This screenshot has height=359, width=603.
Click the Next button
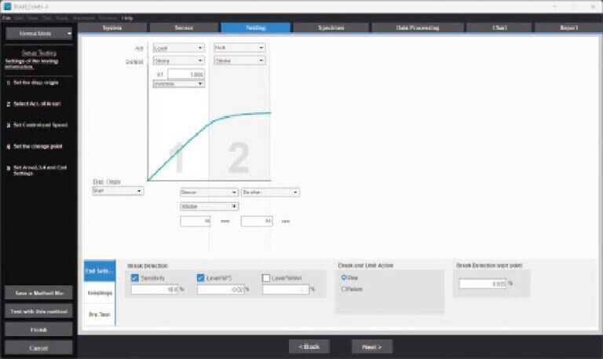tap(371, 346)
